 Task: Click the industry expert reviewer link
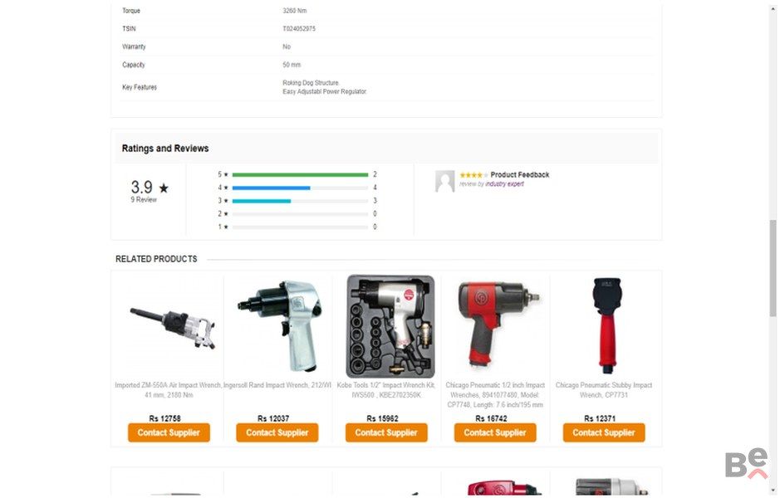click(504, 184)
